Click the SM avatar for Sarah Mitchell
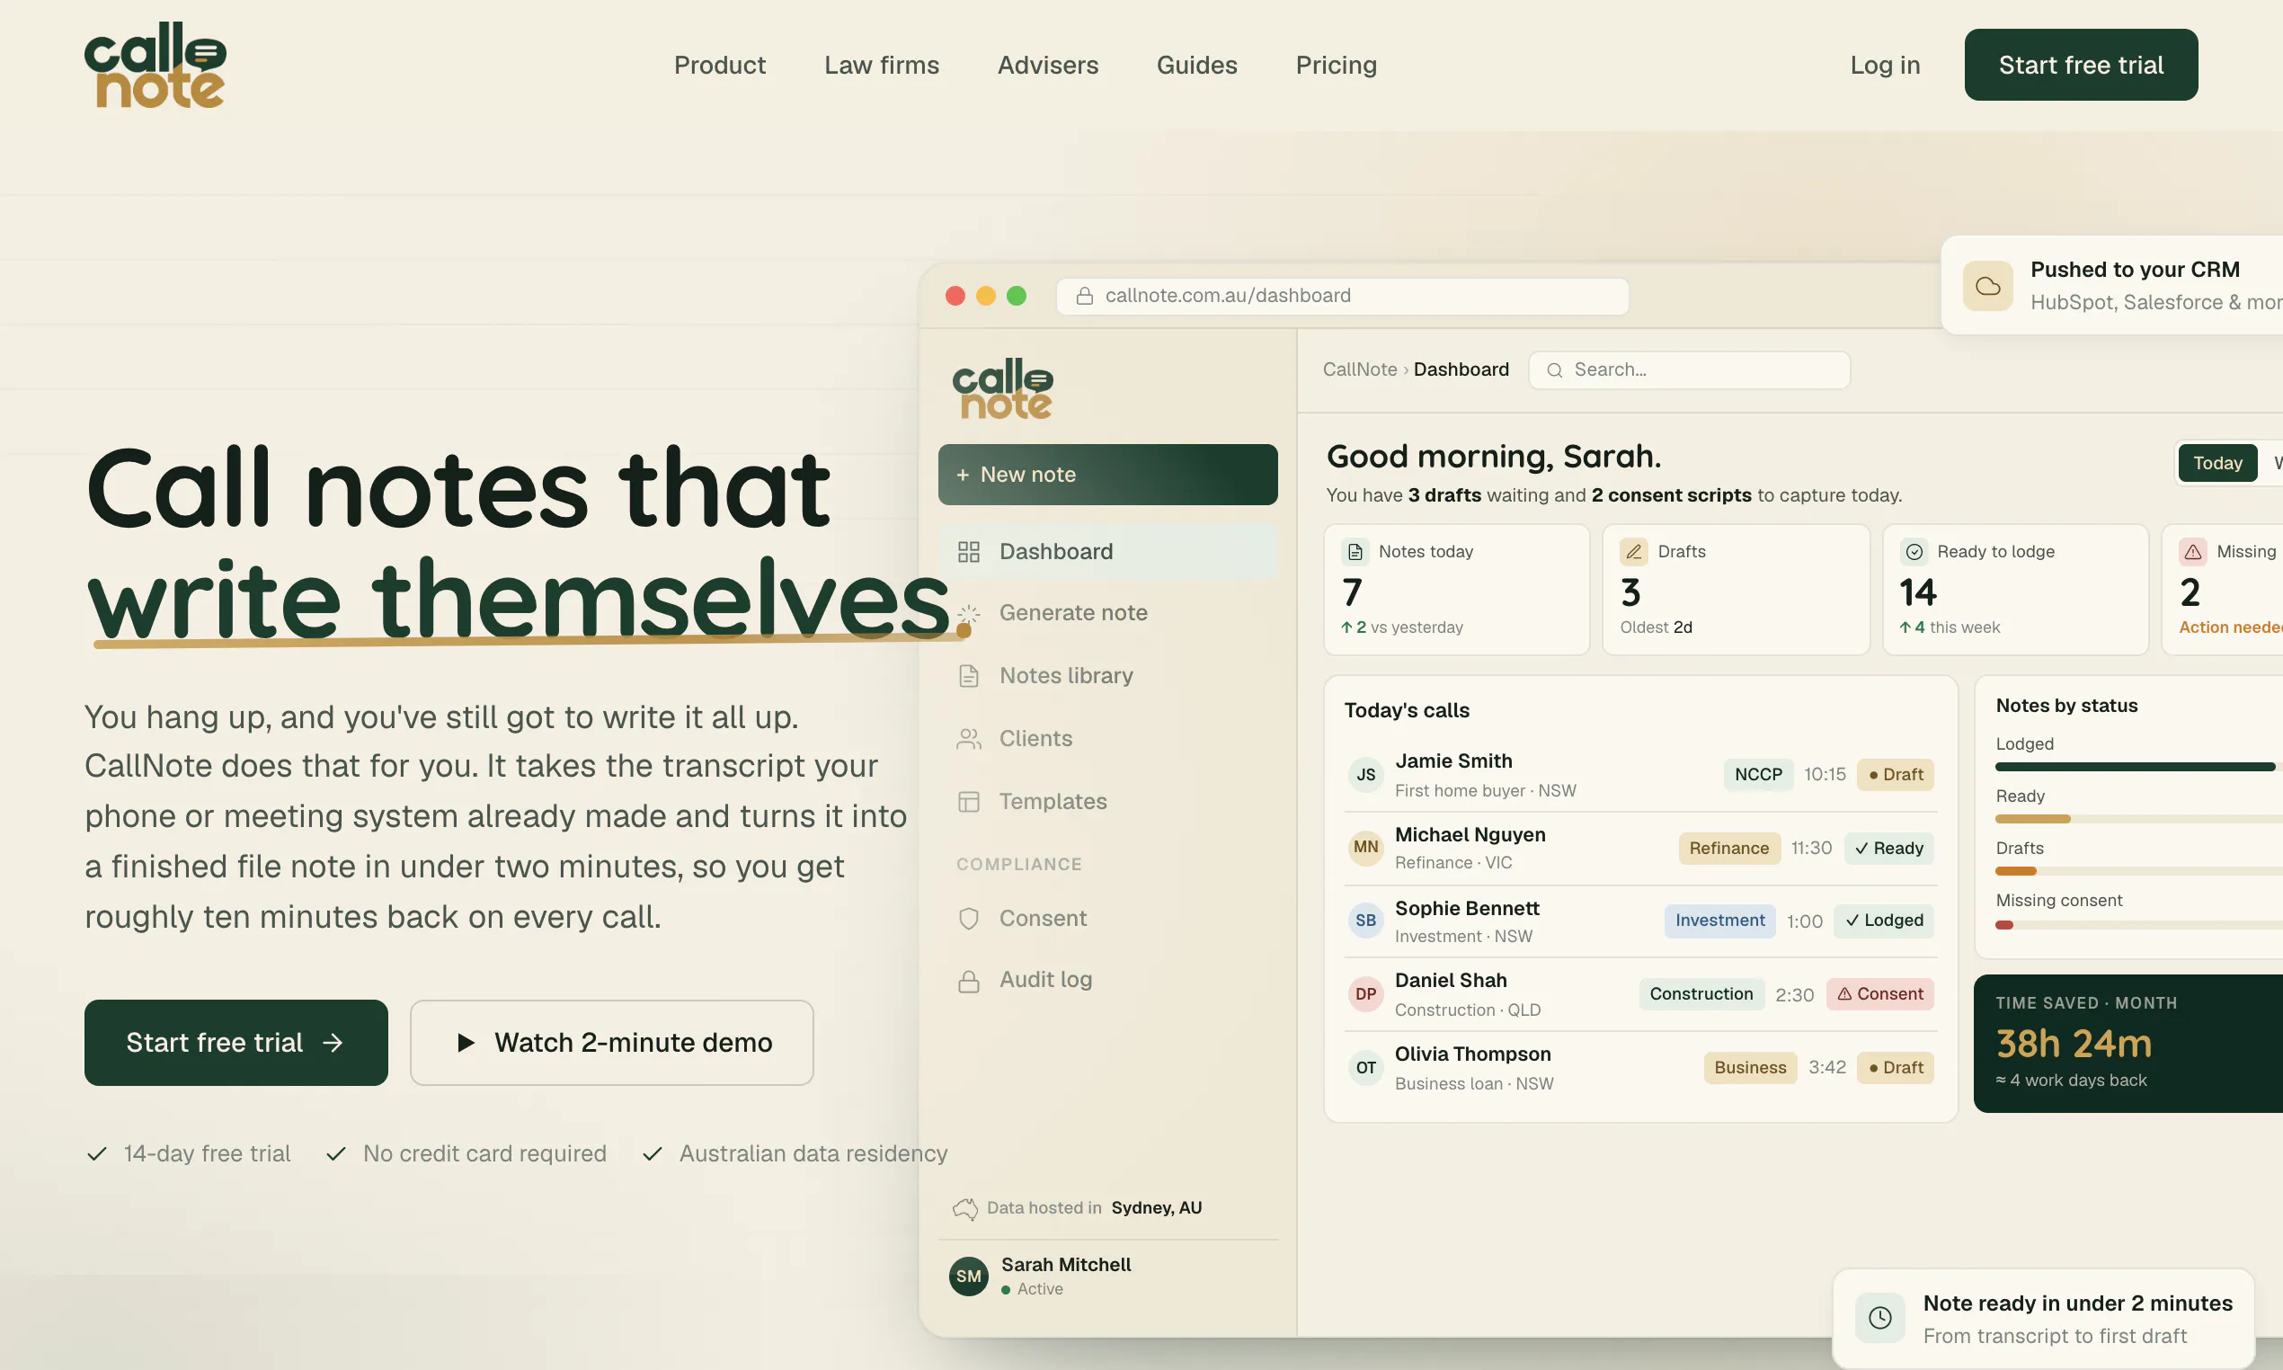 click(968, 1277)
